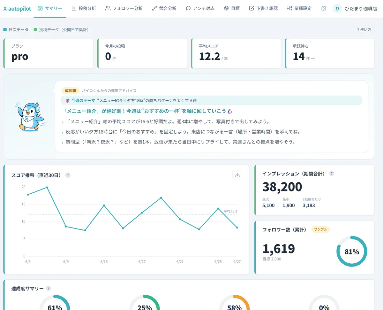Open アンチ対応 tab
383x310 pixels.
[x=200, y=9]
